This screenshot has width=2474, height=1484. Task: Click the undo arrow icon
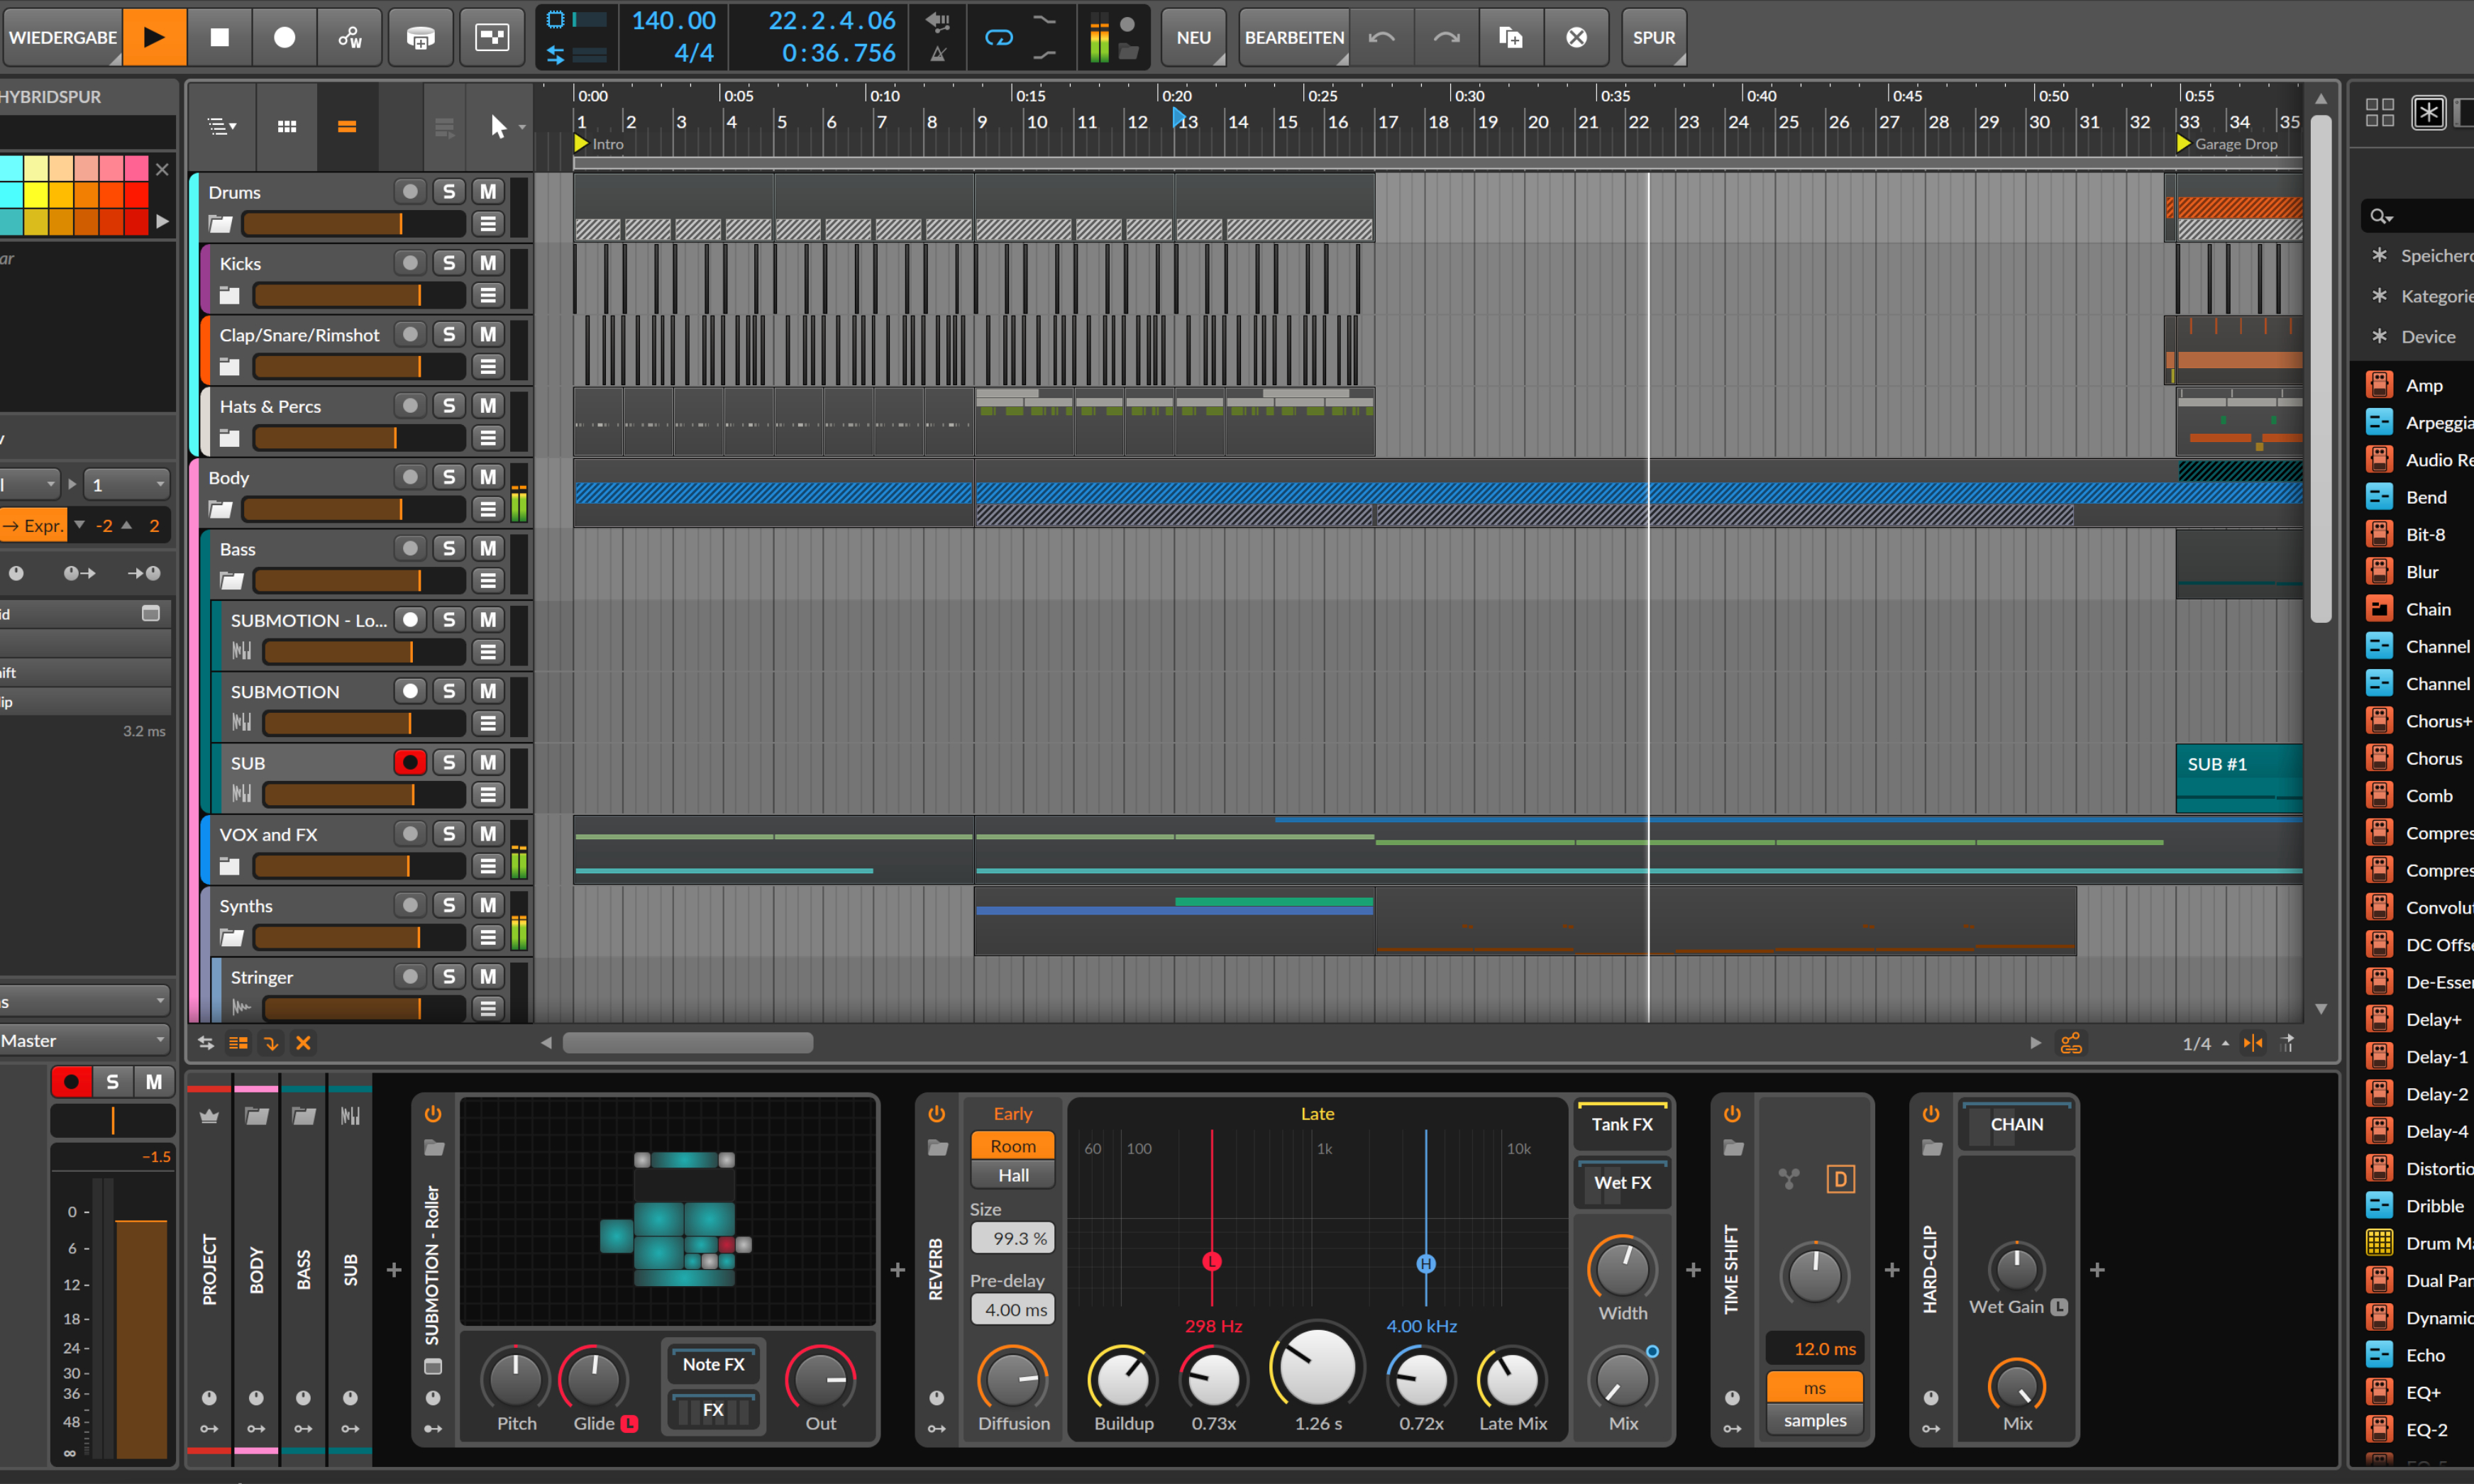[x=1381, y=37]
